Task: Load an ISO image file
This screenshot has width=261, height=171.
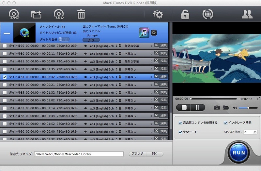Action: coord(59,14)
